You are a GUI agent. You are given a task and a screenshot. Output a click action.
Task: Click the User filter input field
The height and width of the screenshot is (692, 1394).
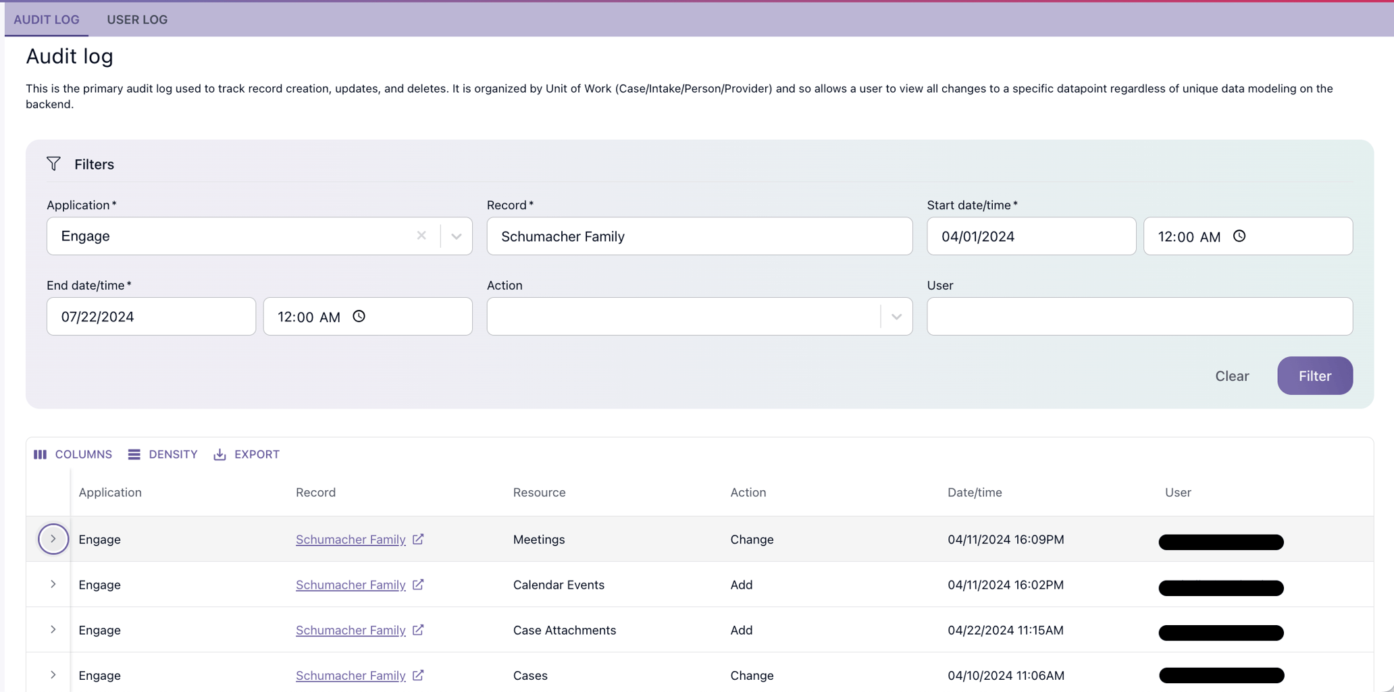(x=1139, y=316)
